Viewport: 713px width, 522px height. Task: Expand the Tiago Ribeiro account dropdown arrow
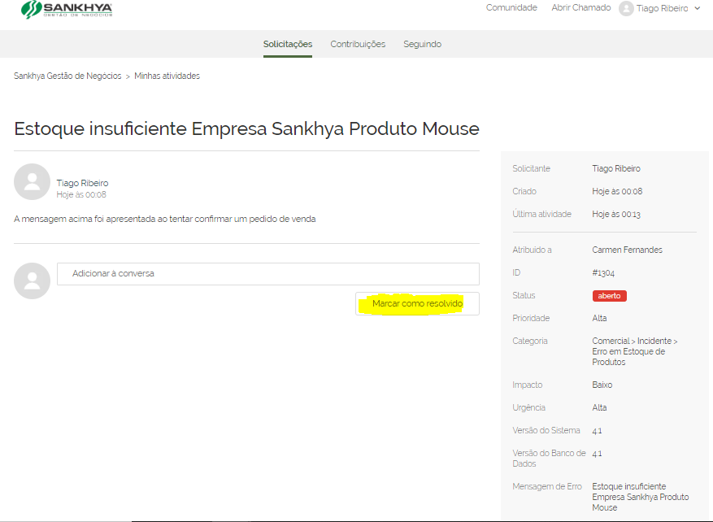[697, 8]
